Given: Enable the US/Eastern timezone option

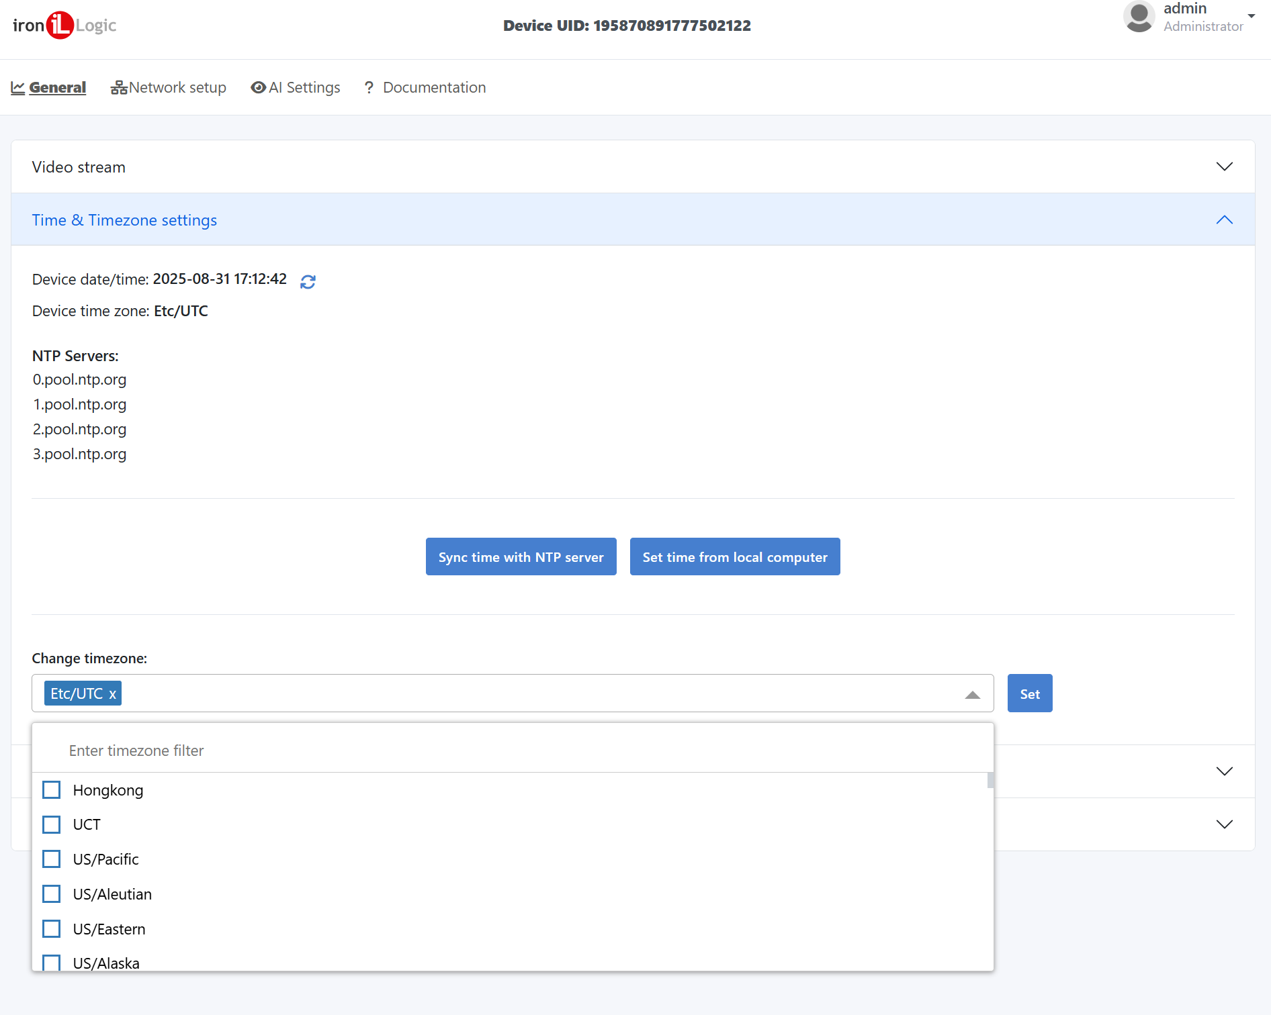Looking at the screenshot, I should point(52,929).
